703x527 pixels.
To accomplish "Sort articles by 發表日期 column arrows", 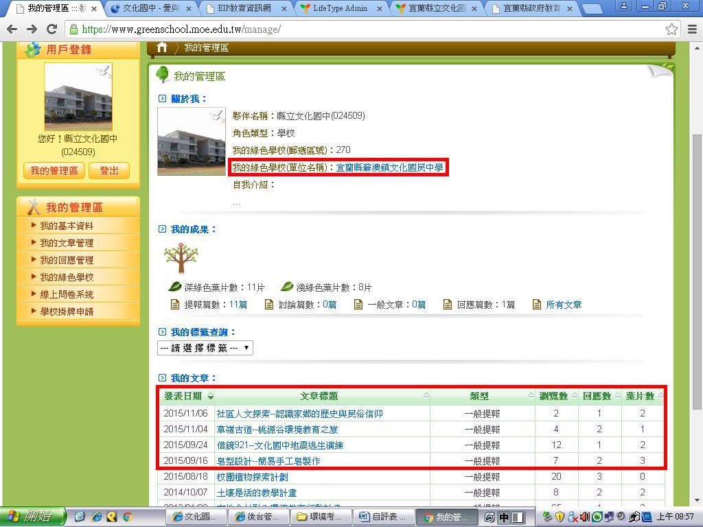I will (x=210, y=396).
